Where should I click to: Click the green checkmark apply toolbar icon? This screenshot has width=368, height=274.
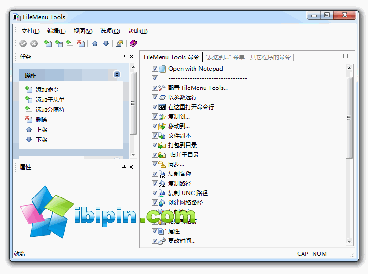[x=23, y=44]
